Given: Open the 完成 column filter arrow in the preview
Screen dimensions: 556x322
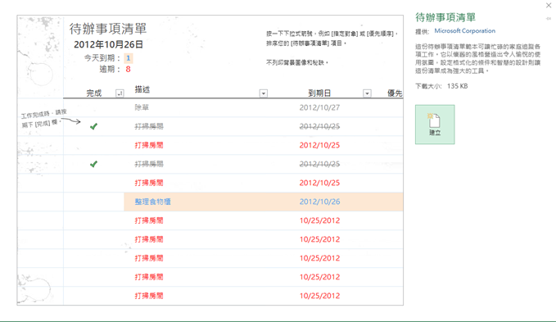Looking at the screenshot, I should 120,93.
